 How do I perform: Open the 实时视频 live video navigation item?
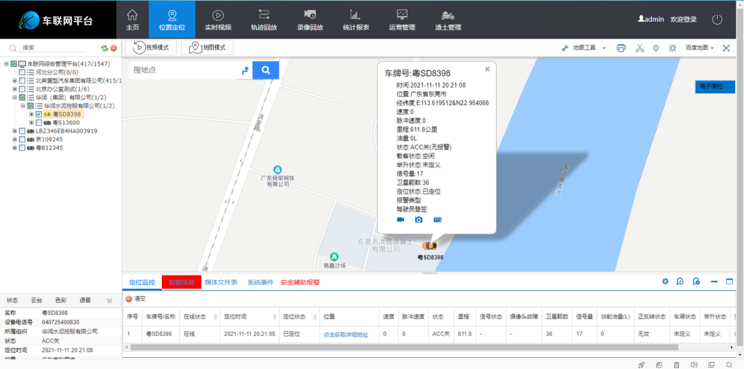(x=218, y=19)
